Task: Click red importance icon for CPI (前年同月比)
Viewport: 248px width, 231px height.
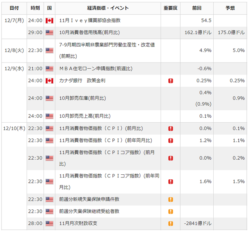Action: pyautogui.click(x=171, y=140)
